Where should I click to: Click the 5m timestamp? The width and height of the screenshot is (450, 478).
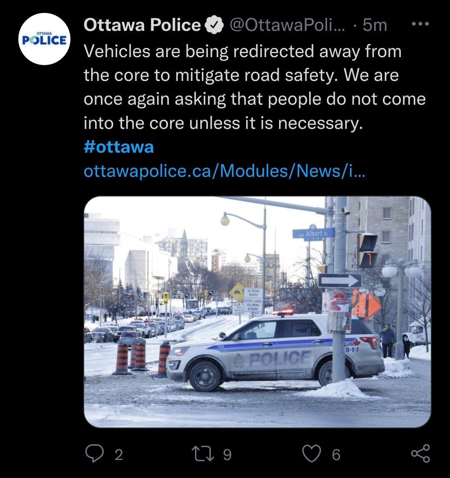pos(375,25)
